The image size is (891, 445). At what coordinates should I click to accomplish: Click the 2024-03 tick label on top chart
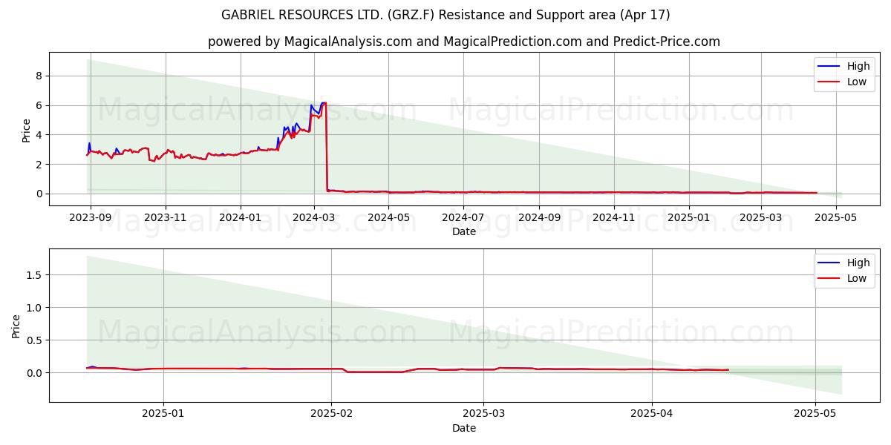pos(313,218)
